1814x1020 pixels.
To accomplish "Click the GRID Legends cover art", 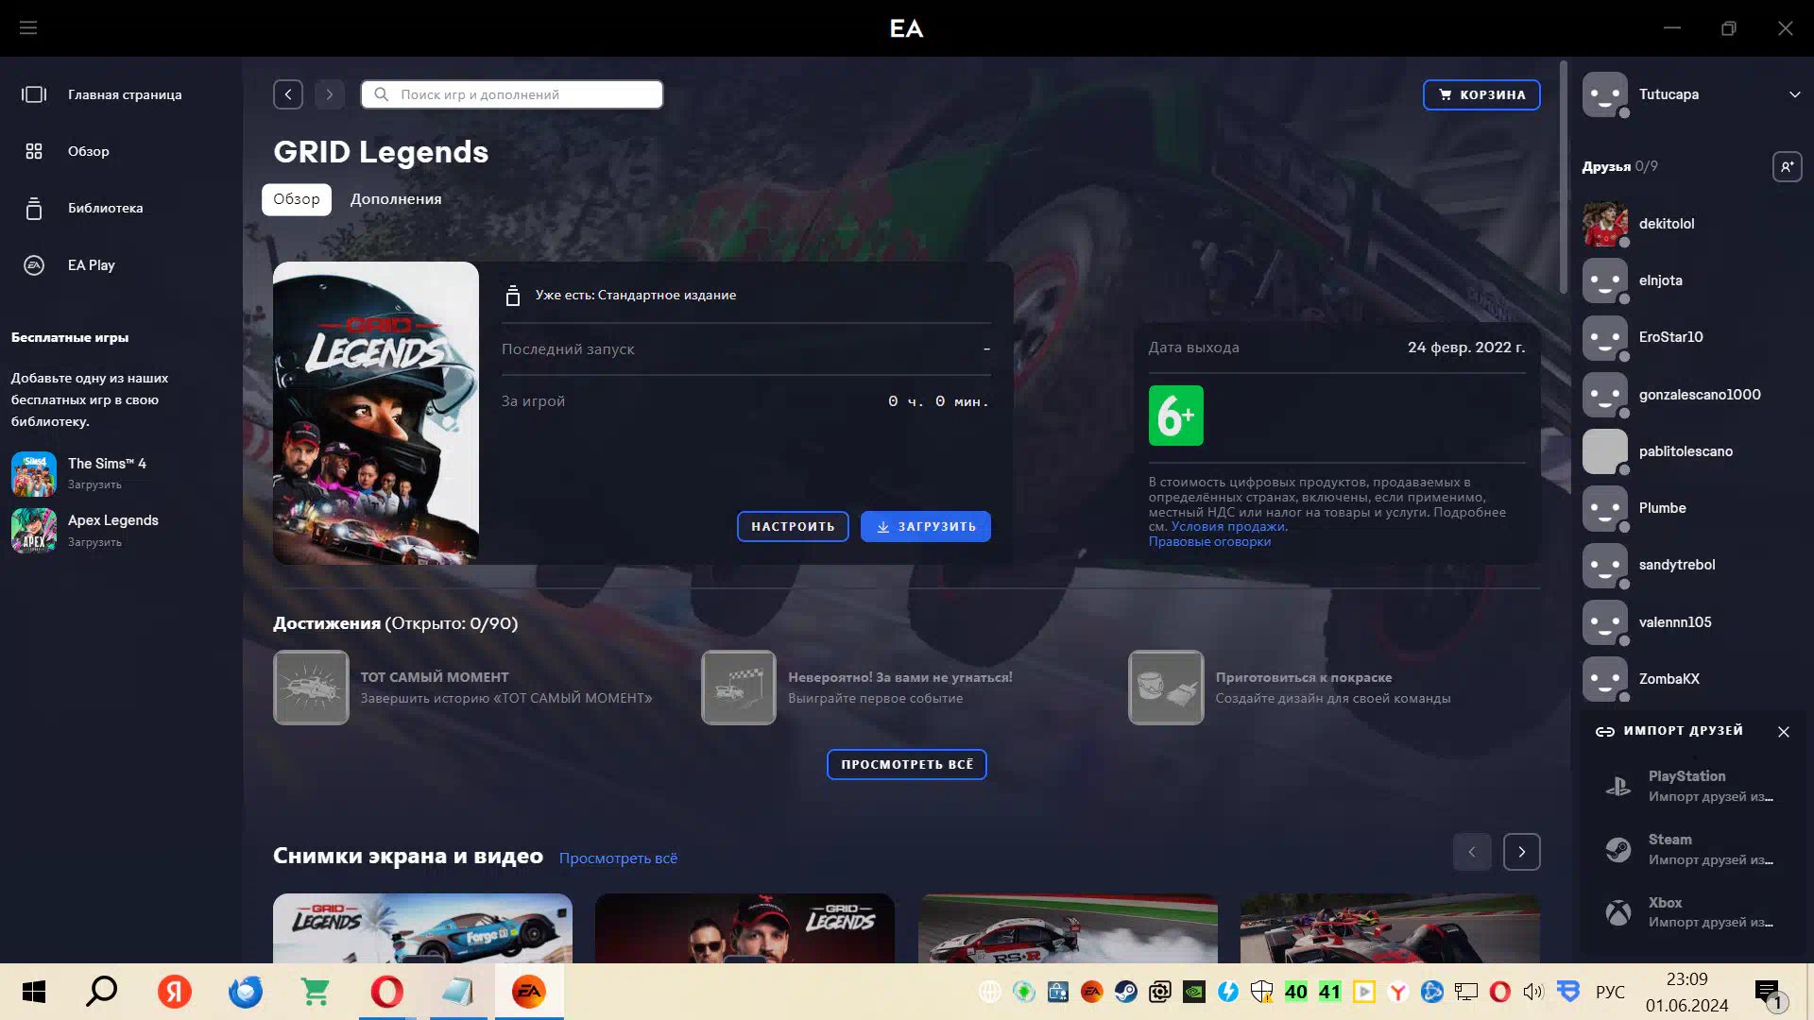I will pyautogui.click(x=376, y=413).
